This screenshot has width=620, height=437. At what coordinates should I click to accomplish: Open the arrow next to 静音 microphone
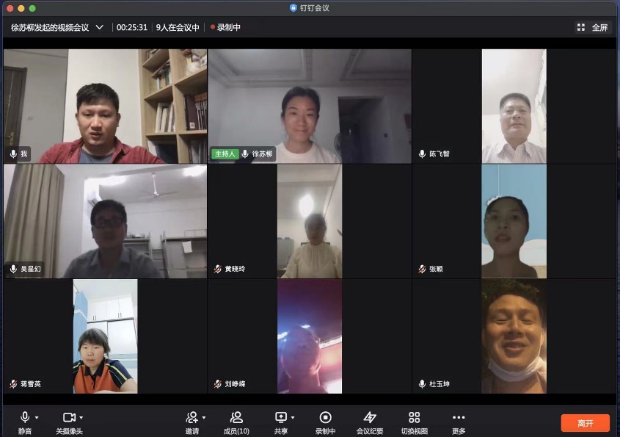point(37,418)
